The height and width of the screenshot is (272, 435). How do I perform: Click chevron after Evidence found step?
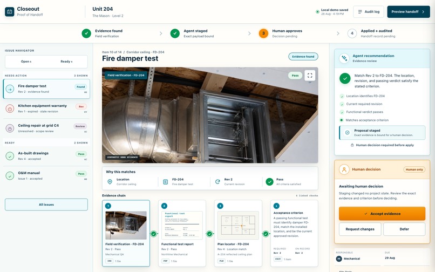pos(161,33)
